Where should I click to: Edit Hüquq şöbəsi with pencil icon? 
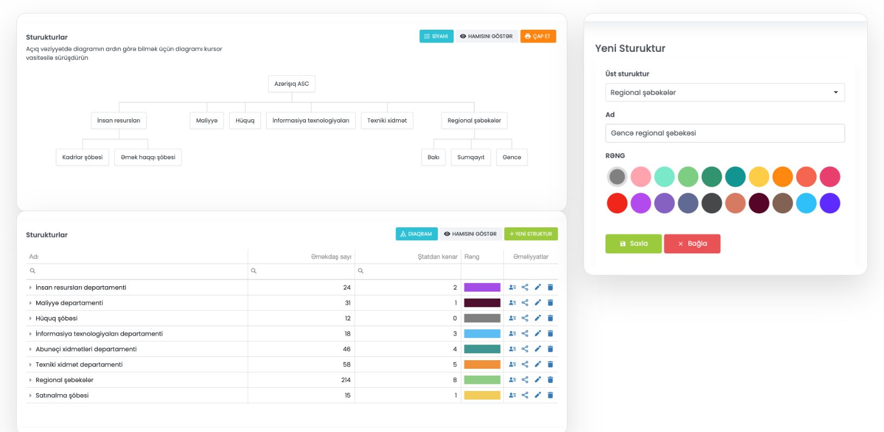click(538, 318)
